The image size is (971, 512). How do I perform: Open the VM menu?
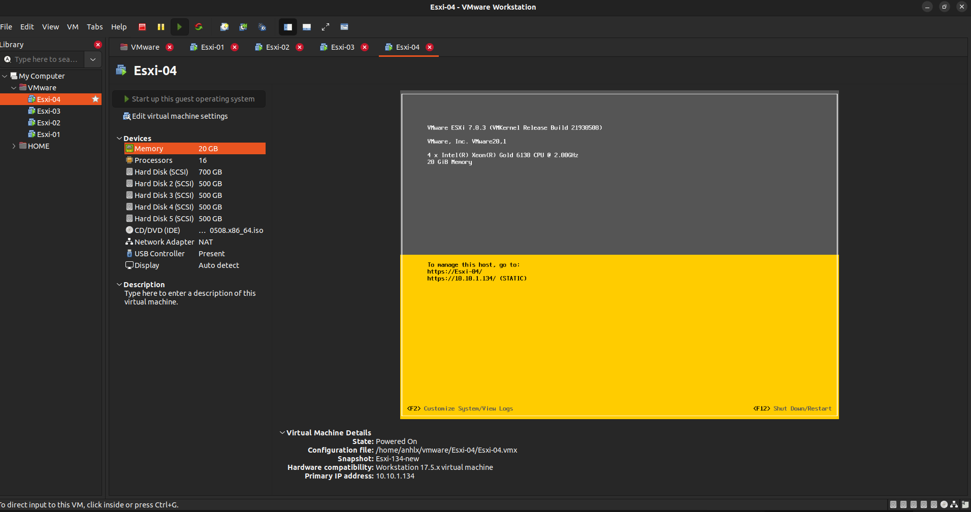(73, 27)
